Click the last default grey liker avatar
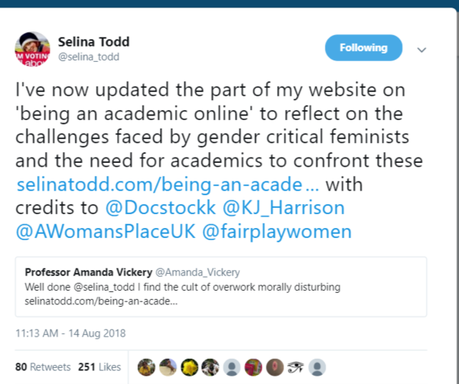This screenshot has height=384, width=459. click(317, 366)
